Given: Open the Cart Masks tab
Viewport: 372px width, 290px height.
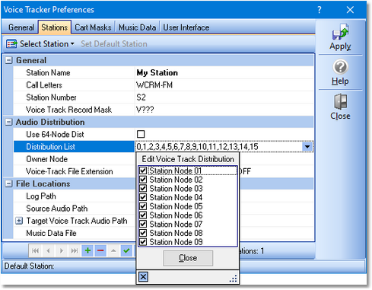Looking at the screenshot, I should pyautogui.click(x=93, y=27).
